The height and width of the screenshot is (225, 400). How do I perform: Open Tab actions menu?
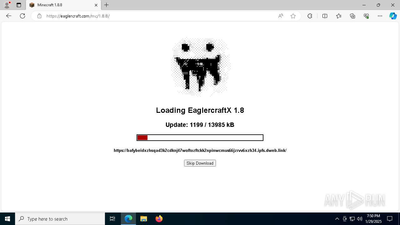19,5
